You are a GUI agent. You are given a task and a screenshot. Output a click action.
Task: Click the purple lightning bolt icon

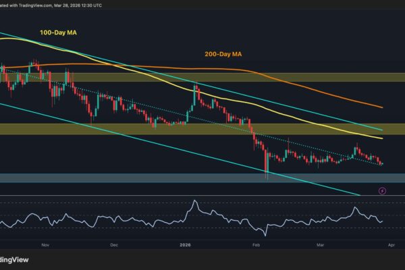pyautogui.click(x=383, y=191)
